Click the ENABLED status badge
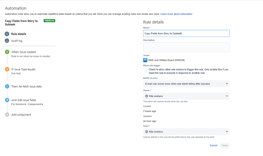 (49, 21)
